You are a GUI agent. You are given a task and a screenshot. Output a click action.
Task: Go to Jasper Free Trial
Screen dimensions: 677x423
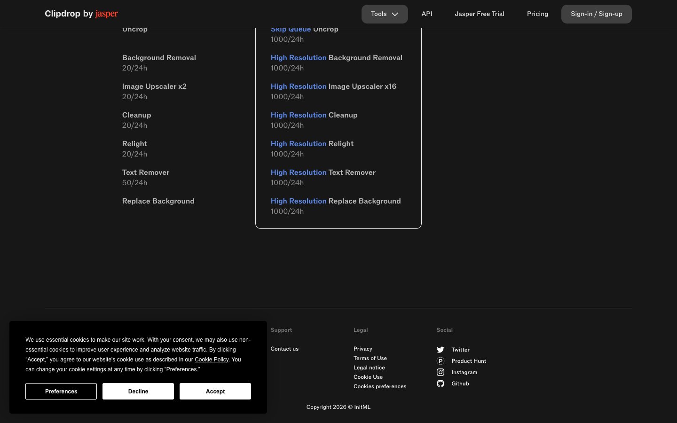tap(480, 14)
